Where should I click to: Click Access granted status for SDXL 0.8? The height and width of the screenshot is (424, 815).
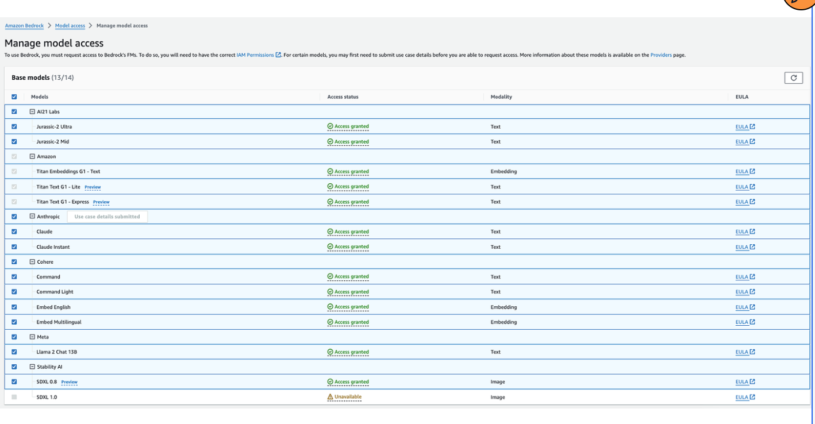(x=348, y=381)
